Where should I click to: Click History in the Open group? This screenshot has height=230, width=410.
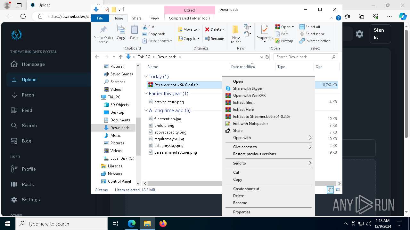284,41
